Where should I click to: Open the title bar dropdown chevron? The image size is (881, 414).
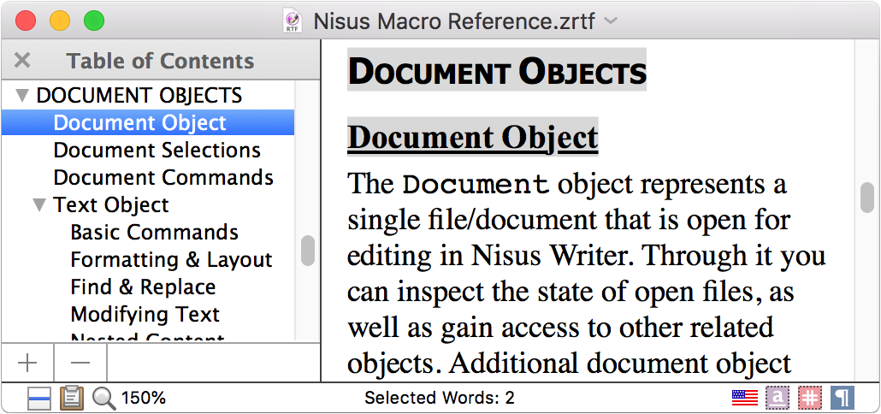[610, 21]
